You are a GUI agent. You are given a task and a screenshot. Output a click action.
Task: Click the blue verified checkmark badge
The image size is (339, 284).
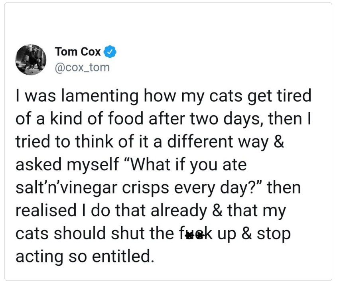[110, 52]
